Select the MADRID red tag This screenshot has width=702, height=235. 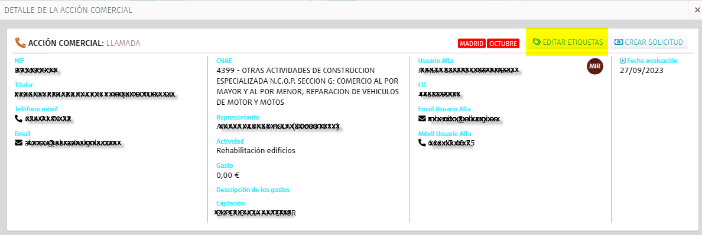[472, 44]
